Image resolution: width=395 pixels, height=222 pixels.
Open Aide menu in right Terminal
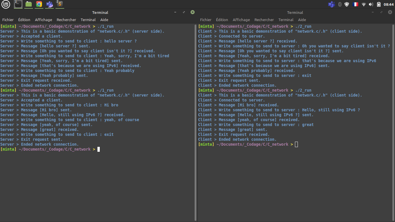(302, 20)
